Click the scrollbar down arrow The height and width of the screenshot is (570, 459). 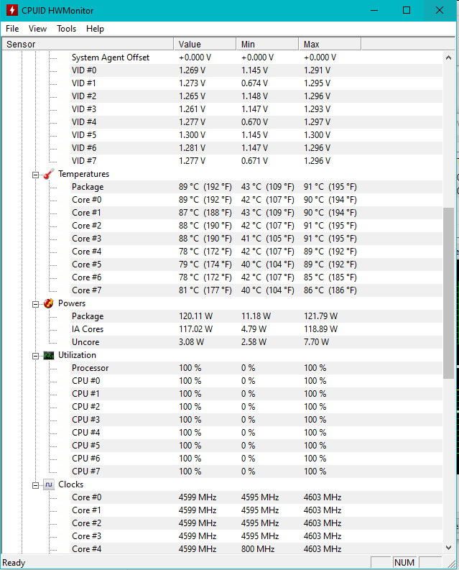(x=448, y=548)
